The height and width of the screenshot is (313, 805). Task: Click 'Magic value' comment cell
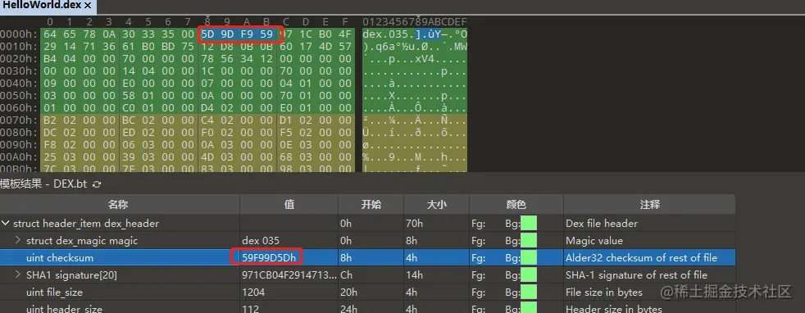594,241
